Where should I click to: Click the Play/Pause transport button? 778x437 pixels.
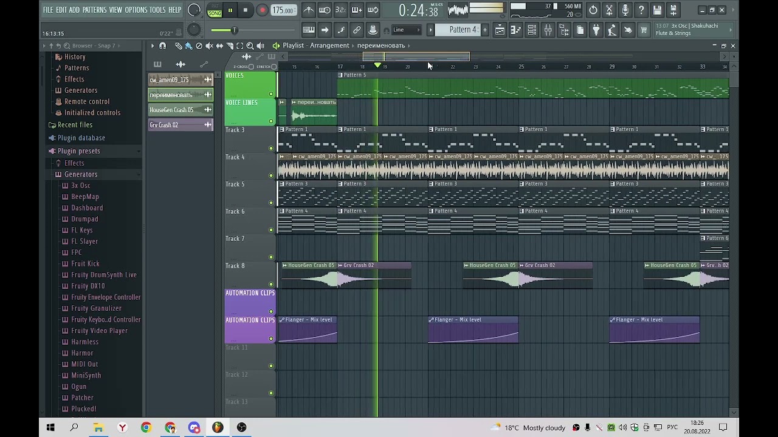click(230, 10)
